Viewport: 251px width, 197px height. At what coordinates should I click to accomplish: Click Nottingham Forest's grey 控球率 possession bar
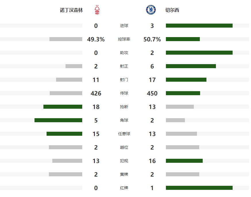[x=66, y=39]
